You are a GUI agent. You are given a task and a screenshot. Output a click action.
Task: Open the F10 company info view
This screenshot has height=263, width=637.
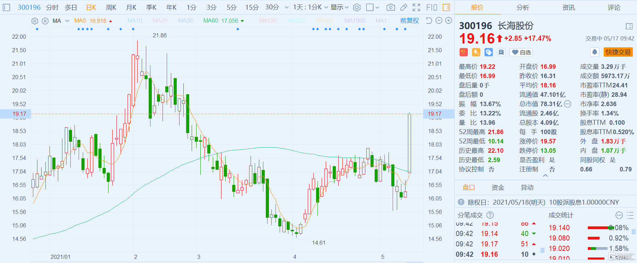[x=432, y=7]
